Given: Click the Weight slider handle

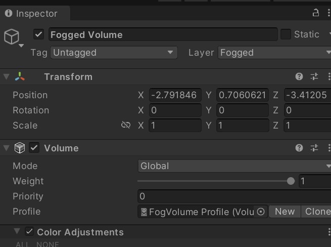Looking at the screenshot, I should (291, 181).
